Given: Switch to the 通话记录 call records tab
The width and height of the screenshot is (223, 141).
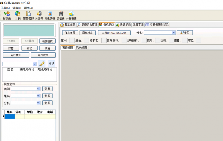Looking at the screenshot, I should (x=123, y=25).
